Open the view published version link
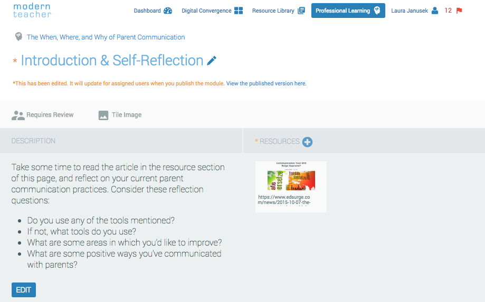The image size is (485, 302). pos(267,83)
